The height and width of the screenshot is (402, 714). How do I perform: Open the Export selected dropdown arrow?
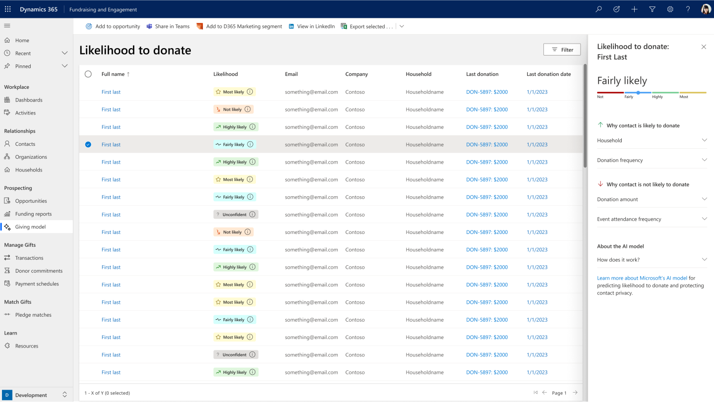[x=402, y=26]
